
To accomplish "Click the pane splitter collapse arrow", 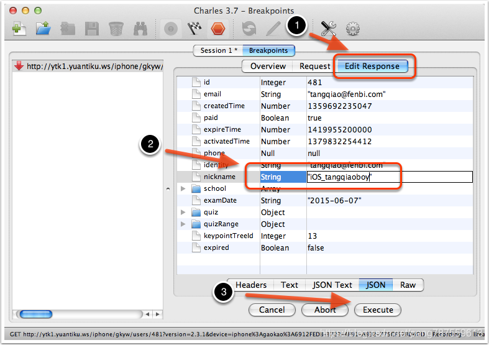I will coord(168,189).
